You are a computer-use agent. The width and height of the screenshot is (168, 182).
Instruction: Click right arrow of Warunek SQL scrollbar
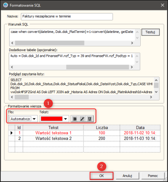pyautogui.click(x=132, y=43)
